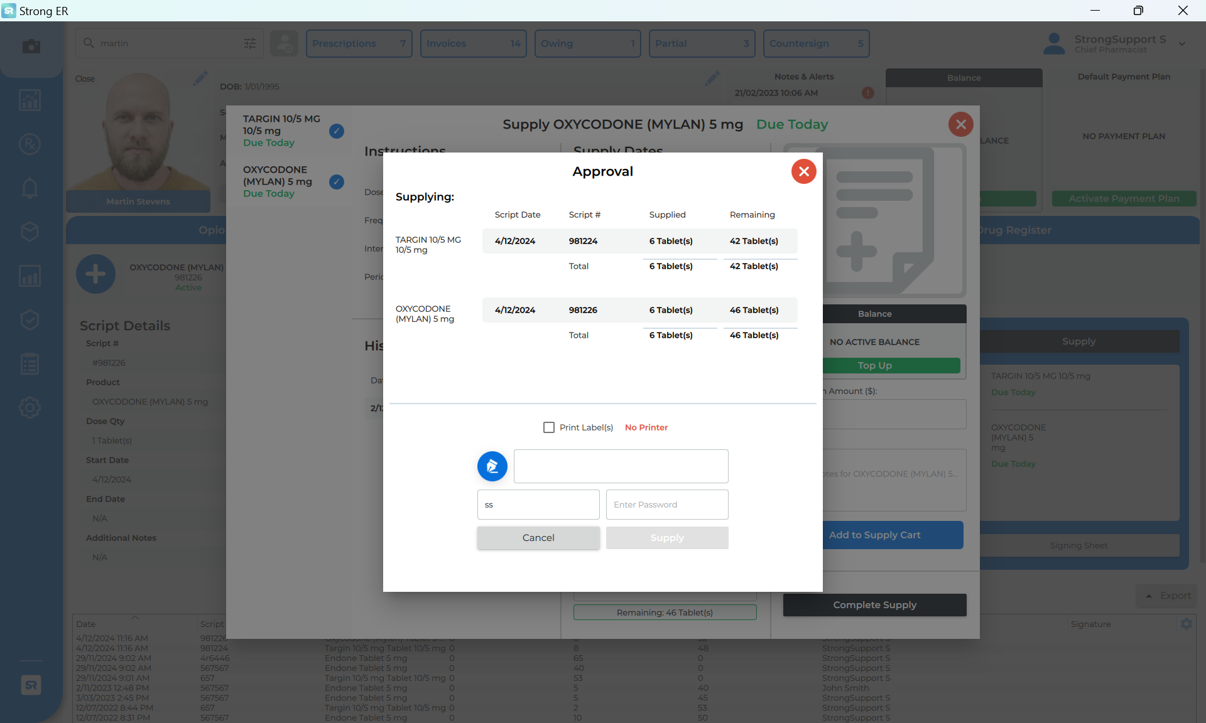Click the Strong ER logo icon in sidebar bottom

click(31, 685)
